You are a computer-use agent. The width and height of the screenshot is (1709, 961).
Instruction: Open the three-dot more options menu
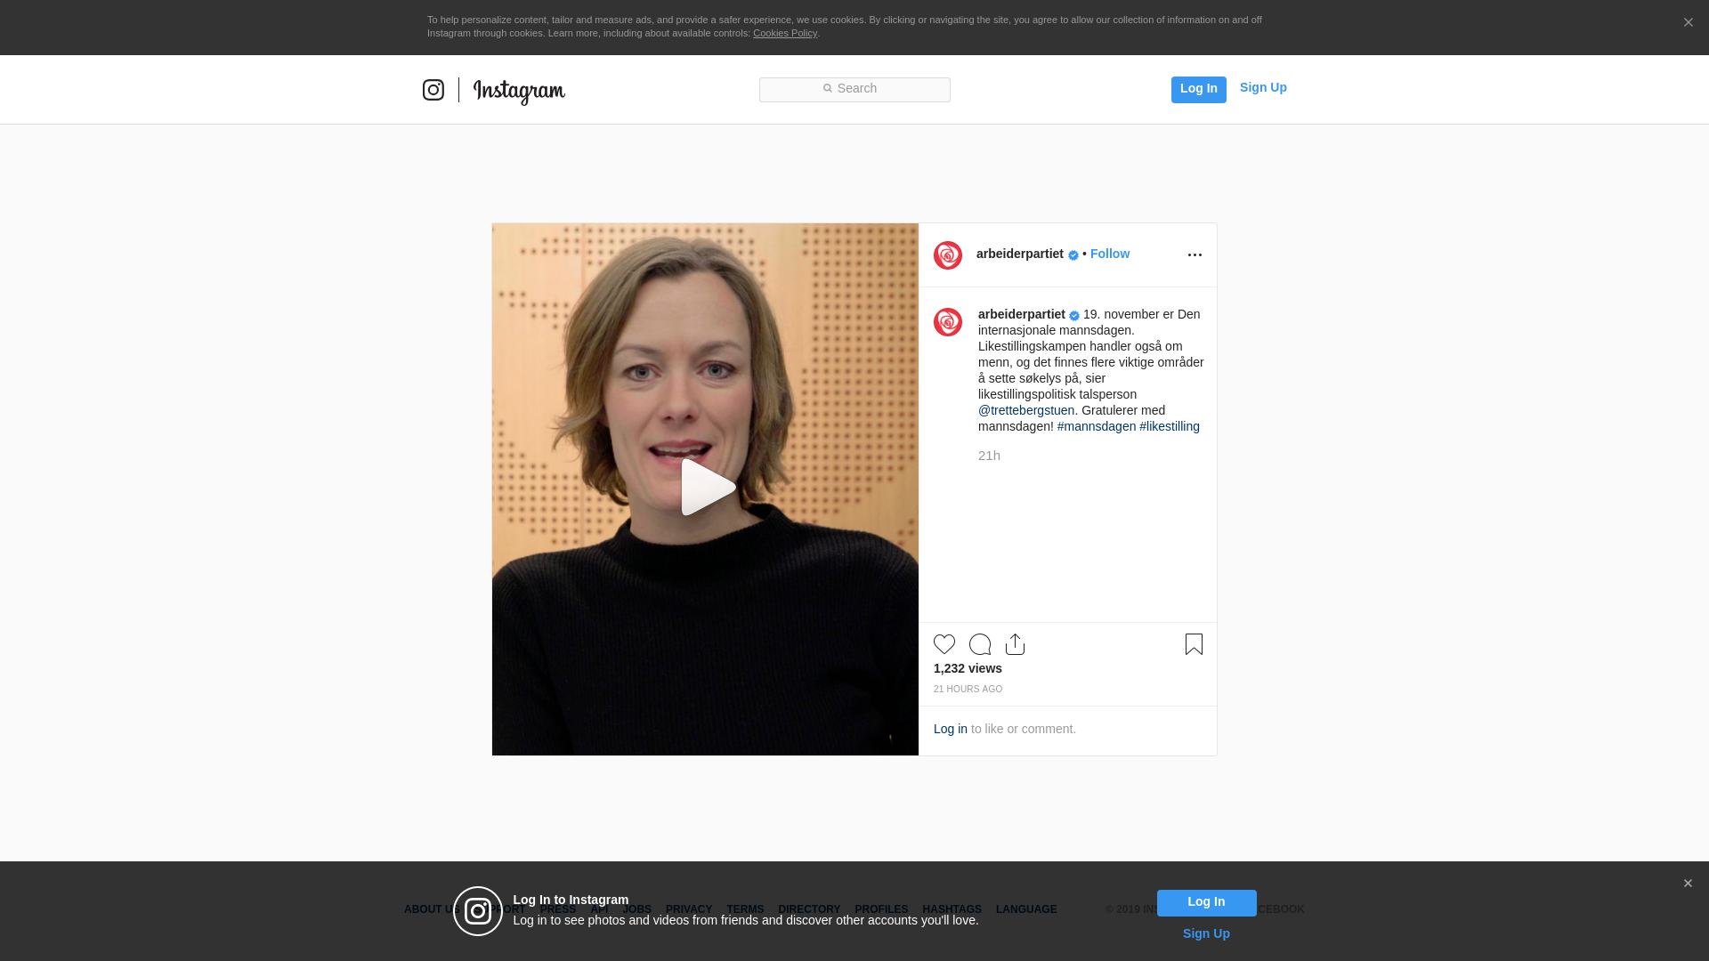(x=1195, y=255)
